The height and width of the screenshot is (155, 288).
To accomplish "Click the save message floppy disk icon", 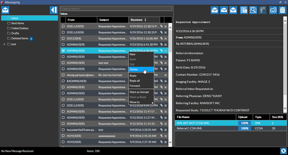I will pyautogui.click(x=244, y=10).
